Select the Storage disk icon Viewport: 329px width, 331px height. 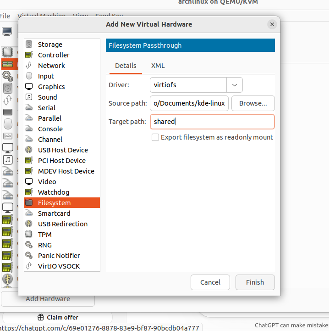29,45
